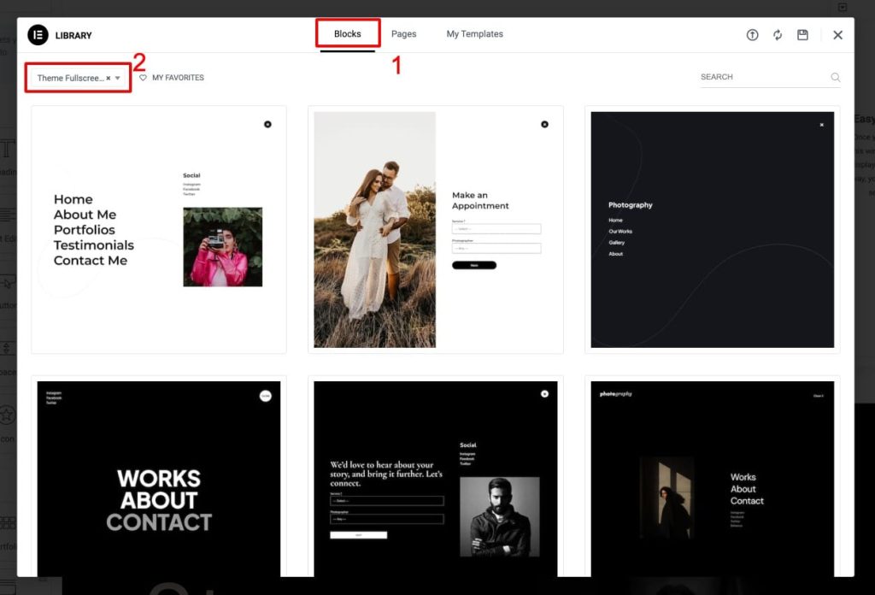Select the WORKS ABOUT CONTACT template thumbnail
The width and height of the screenshot is (875, 595).
158,479
